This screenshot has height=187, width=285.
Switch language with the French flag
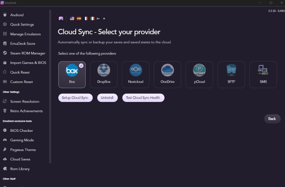[86, 18]
